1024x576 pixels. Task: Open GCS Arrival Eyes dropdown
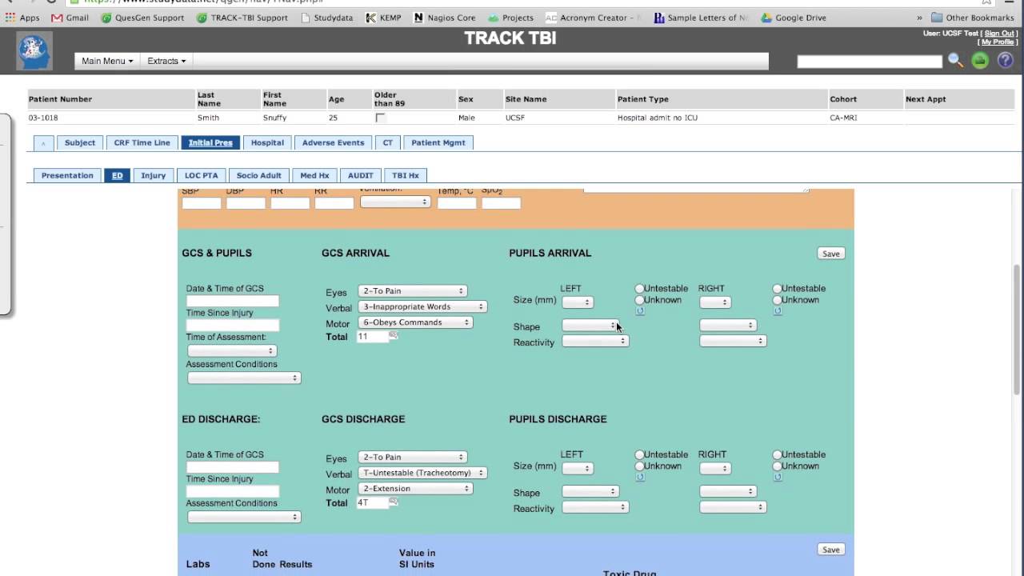coord(412,291)
